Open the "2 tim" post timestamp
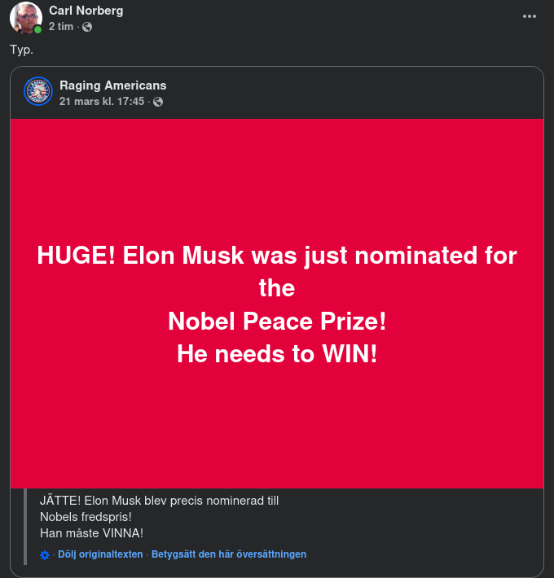The image size is (554, 578). click(x=60, y=27)
